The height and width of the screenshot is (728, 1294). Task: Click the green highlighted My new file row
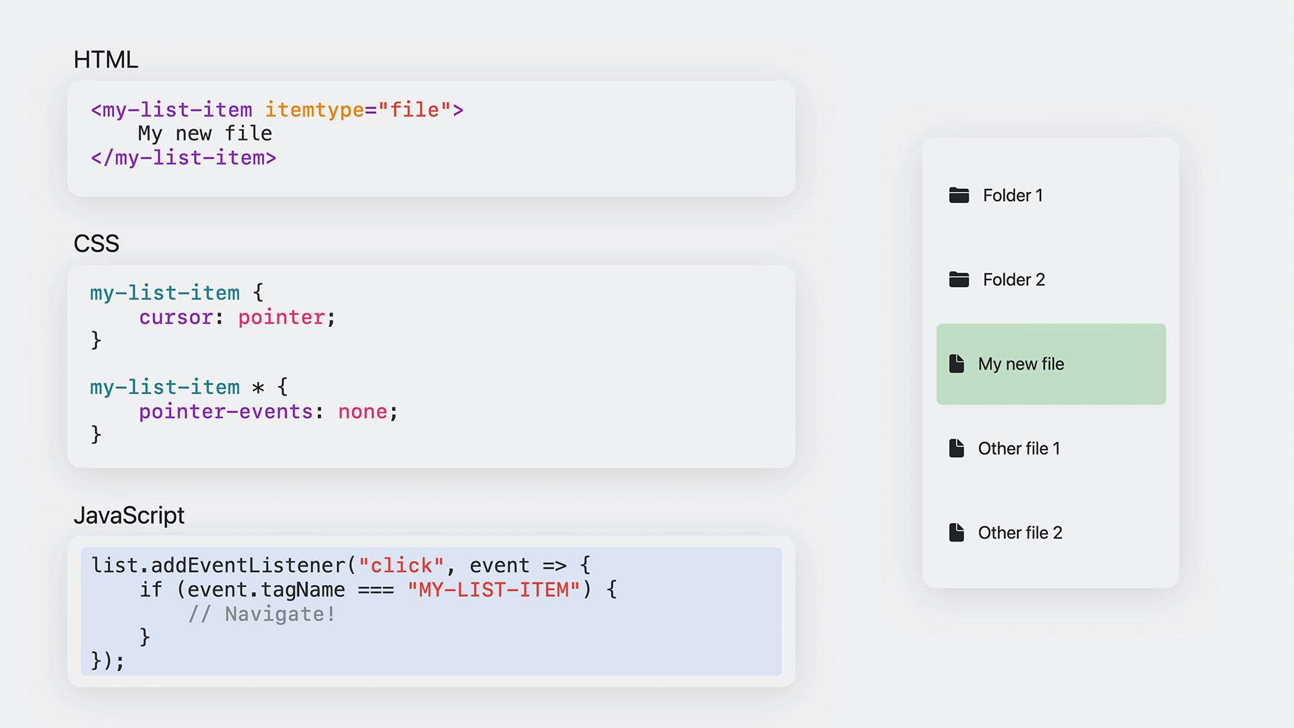[x=1051, y=364]
